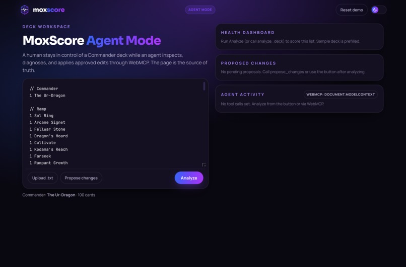Click the '// Ramp' comment line
The image size is (406, 267).
(x=38, y=109)
